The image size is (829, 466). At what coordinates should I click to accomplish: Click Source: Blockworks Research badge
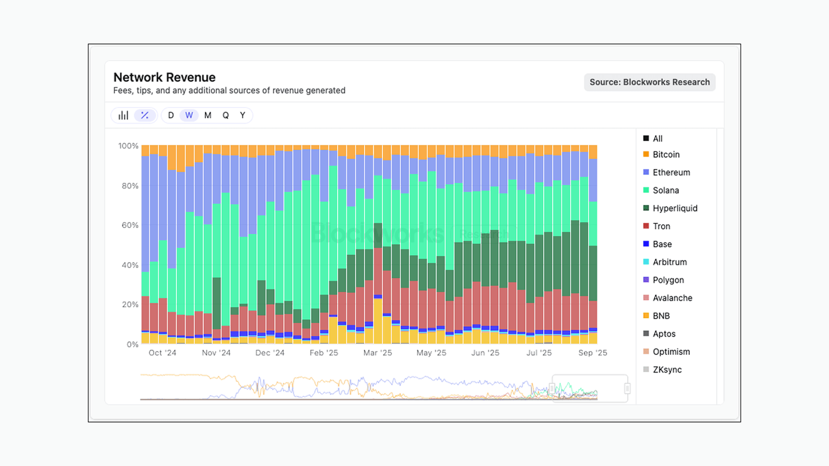coord(649,82)
